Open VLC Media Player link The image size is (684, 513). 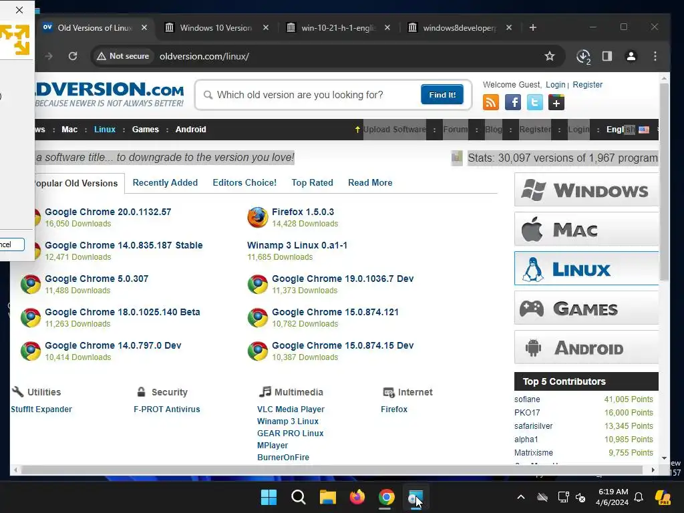point(291,409)
